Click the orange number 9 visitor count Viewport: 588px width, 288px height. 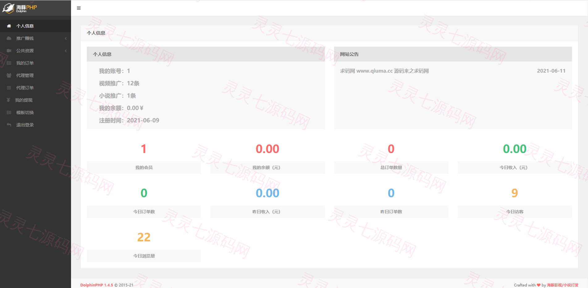click(x=514, y=193)
